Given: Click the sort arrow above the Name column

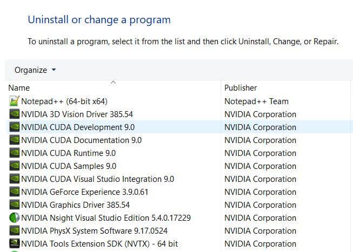Looking at the screenshot, I should pos(113,83).
